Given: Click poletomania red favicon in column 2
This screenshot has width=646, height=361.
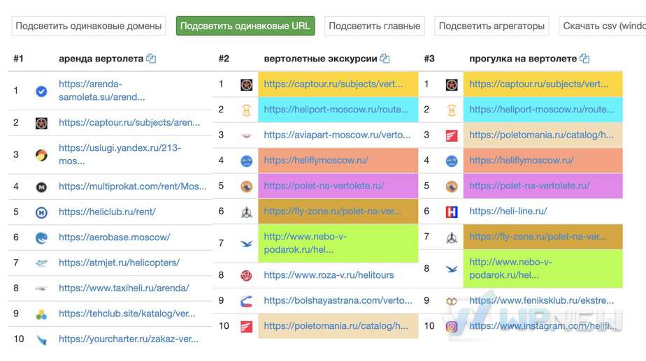Looking at the screenshot, I should [246, 327].
